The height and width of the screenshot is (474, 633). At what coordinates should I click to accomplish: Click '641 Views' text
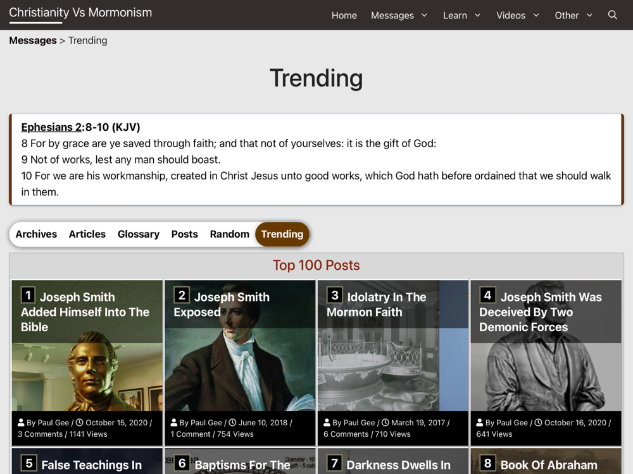(x=494, y=434)
